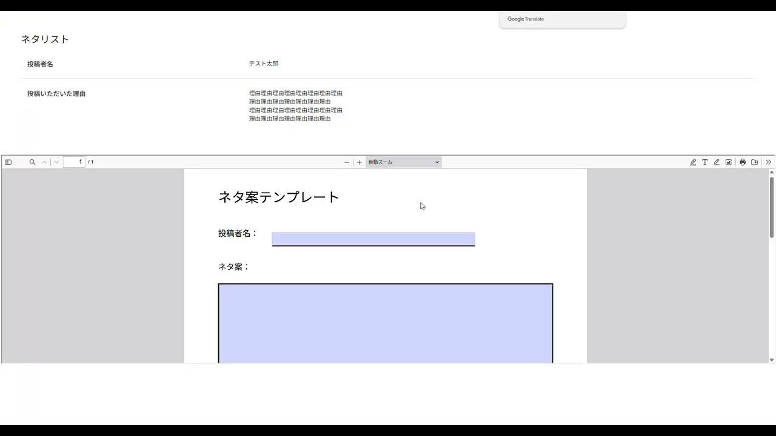The height and width of the screenshot is (436, 776).
Task: Click the ネタ案 large text area
Action: 386,323
